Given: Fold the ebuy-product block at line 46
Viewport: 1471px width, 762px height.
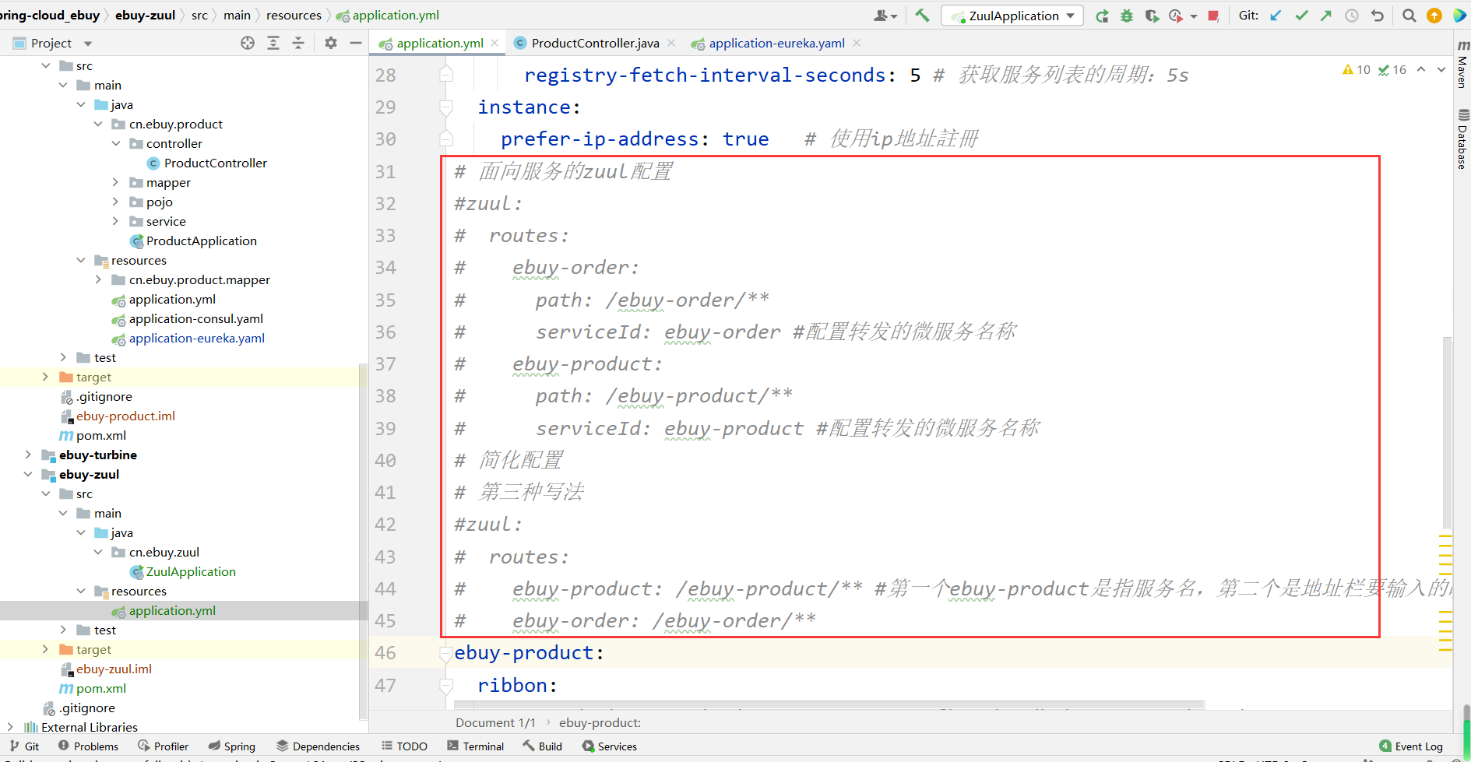Looking at the screenshot, I should 446,654.
